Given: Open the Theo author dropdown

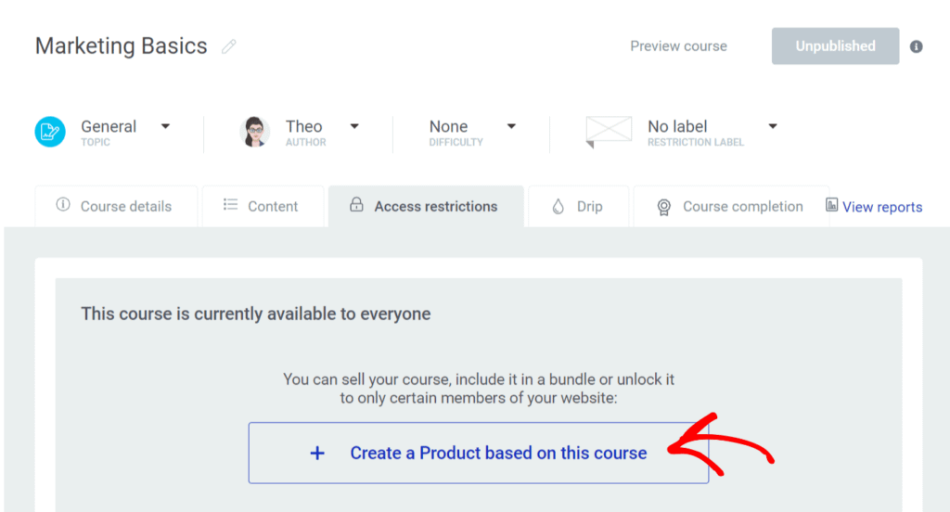Looking at the screenshot, I should coord(353,126).
